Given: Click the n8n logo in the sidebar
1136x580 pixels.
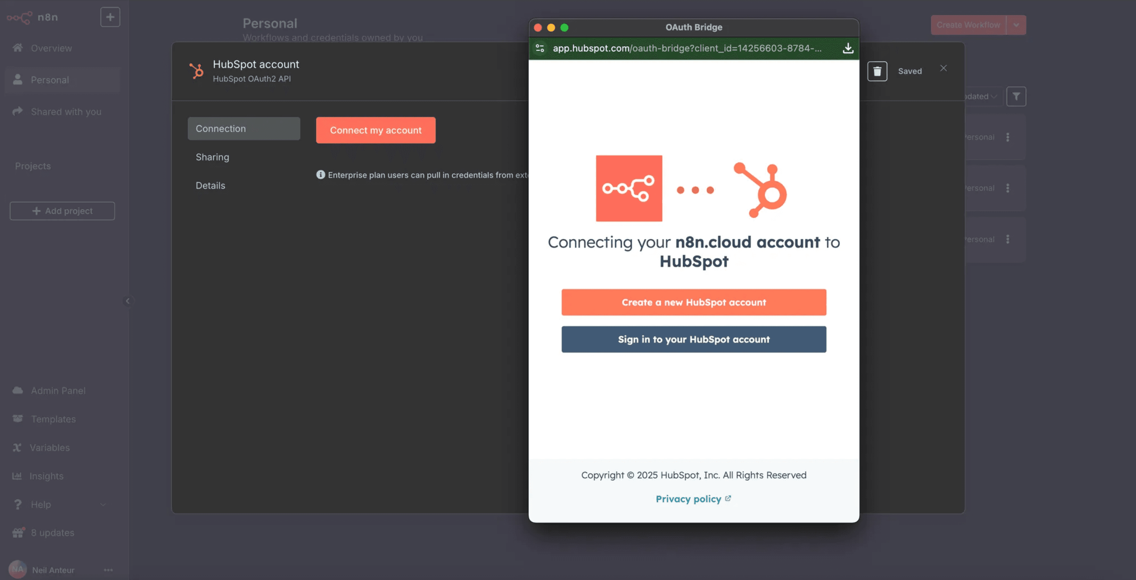Looking at the screenshot, I should (32, 18).
